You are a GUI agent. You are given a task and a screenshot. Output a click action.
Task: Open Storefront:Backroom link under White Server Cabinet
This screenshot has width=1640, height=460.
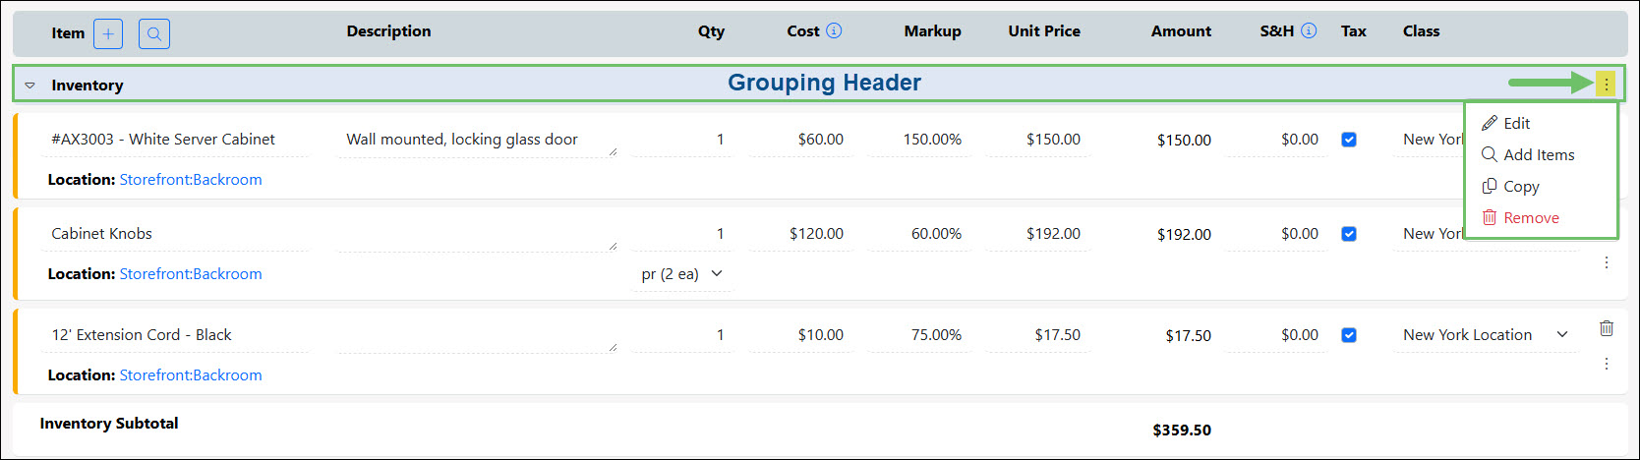click(191, 180)
